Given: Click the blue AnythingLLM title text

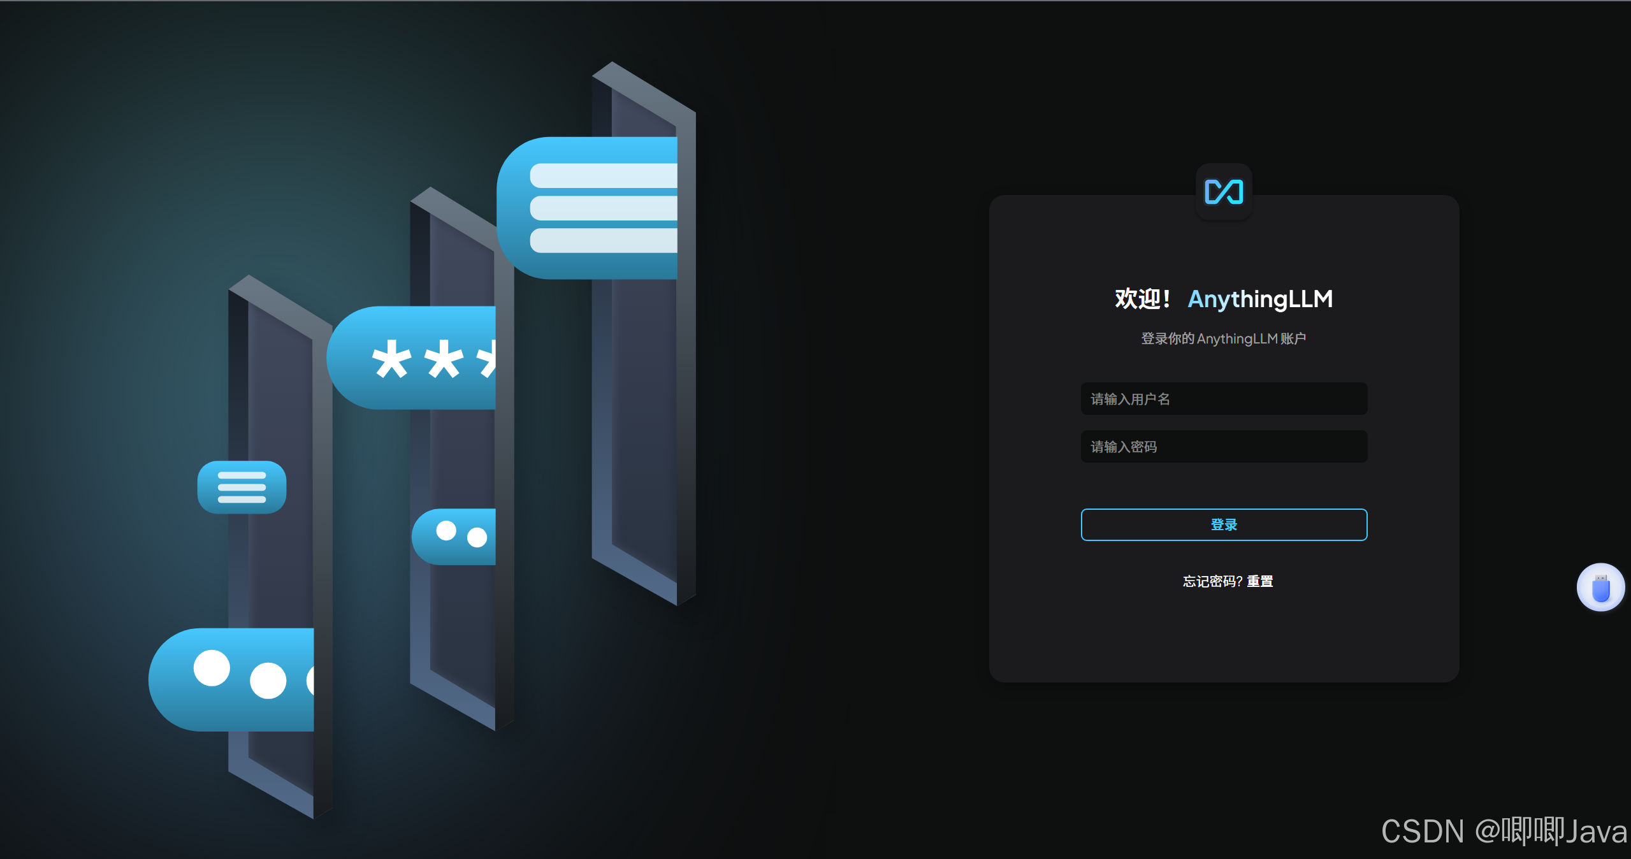Looking at the screenshot, I should [1260, 299].
